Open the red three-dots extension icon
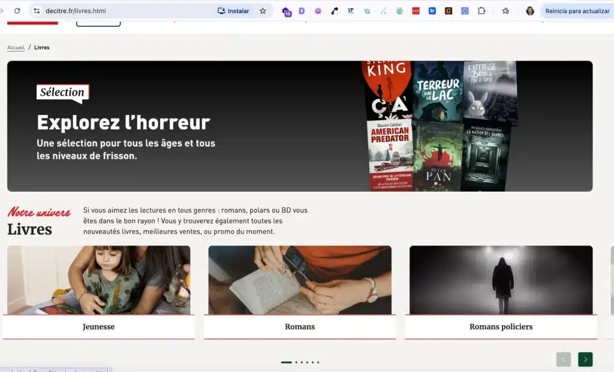Screen dimensions: 614x372 [416, 11]
